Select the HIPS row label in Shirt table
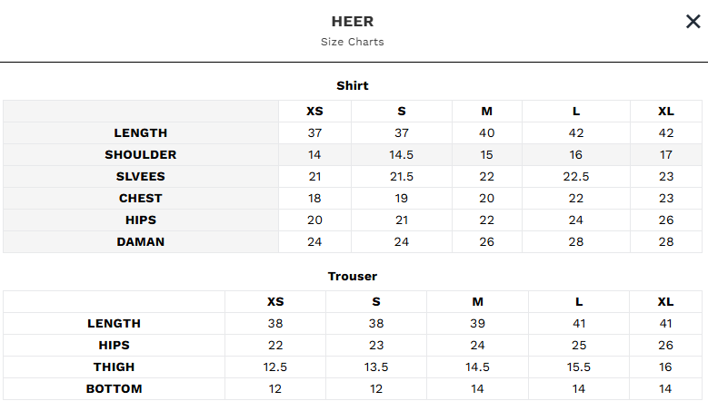The width and height of the screenshot is (708, 401). coord(141,220)
